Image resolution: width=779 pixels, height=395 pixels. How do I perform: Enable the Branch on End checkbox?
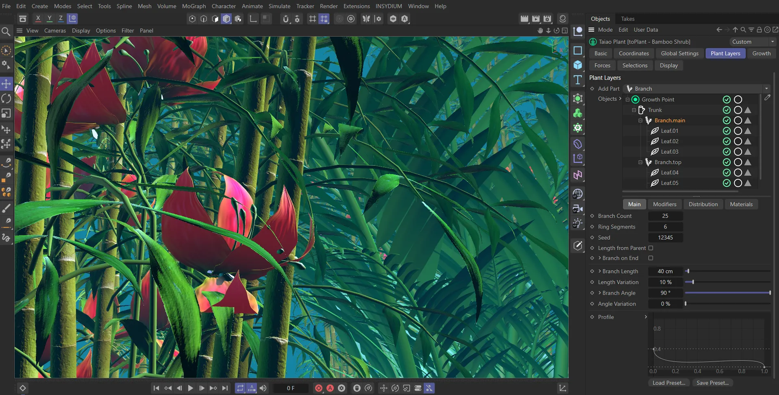[x=651, y=258]
